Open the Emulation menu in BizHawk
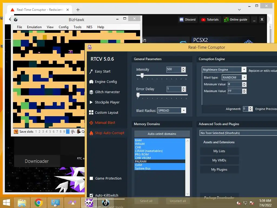Image resolution: width=277 pixels, height=208 pixels. tap(34, 27)
